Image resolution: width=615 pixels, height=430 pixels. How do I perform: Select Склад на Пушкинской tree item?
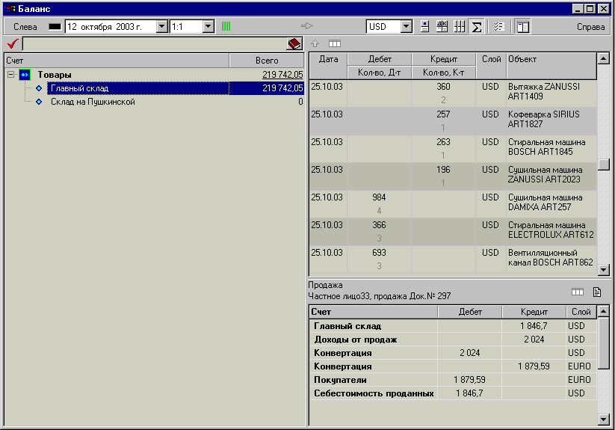coord(93,102)
